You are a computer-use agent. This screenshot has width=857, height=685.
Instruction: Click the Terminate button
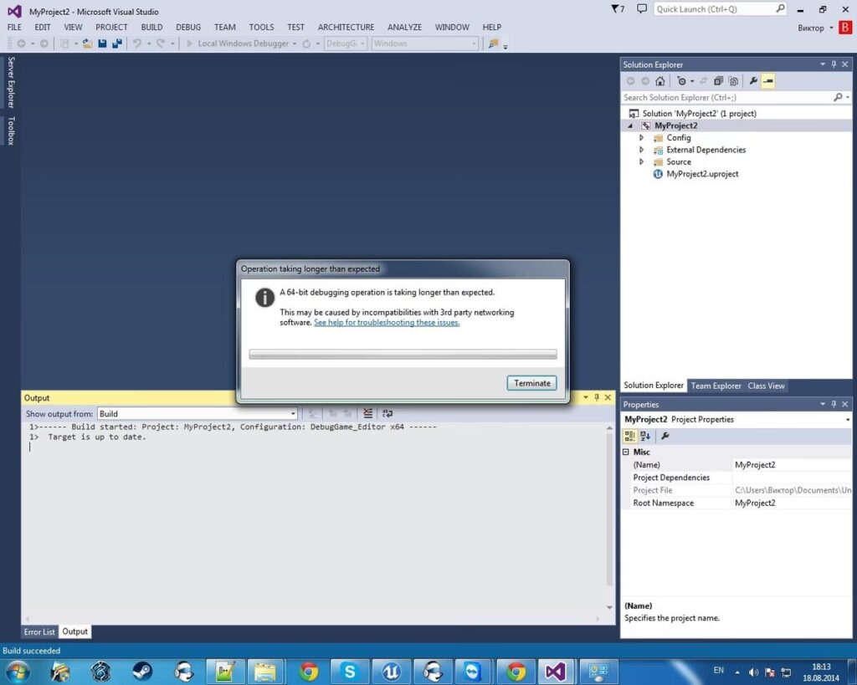(x=531, y=383)
